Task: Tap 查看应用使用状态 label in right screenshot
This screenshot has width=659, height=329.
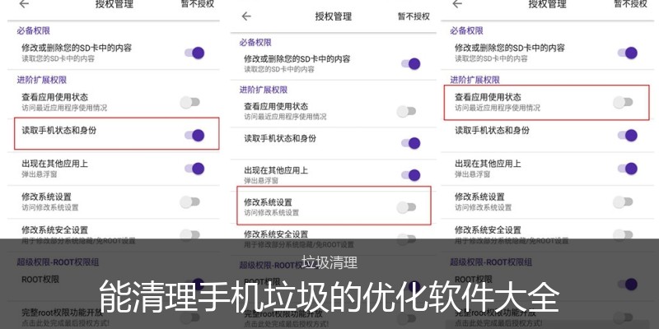Action: point(488,97)
